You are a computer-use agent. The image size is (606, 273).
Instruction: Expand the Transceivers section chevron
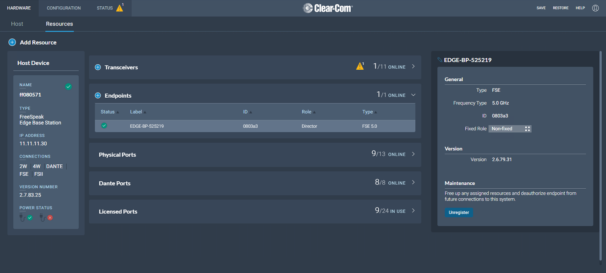click(413, 67)
